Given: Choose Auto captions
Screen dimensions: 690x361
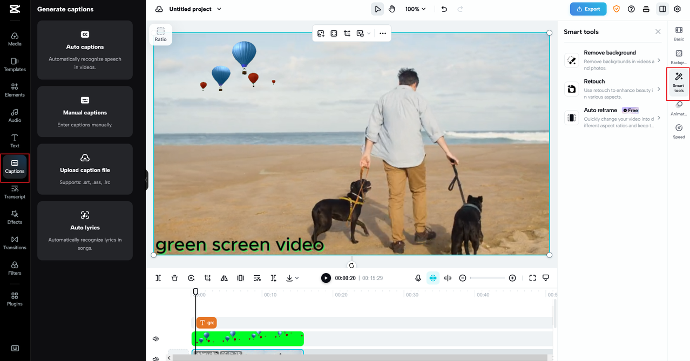Looking at the screenshot, I should pyautogui.click(x=85, y=50).
